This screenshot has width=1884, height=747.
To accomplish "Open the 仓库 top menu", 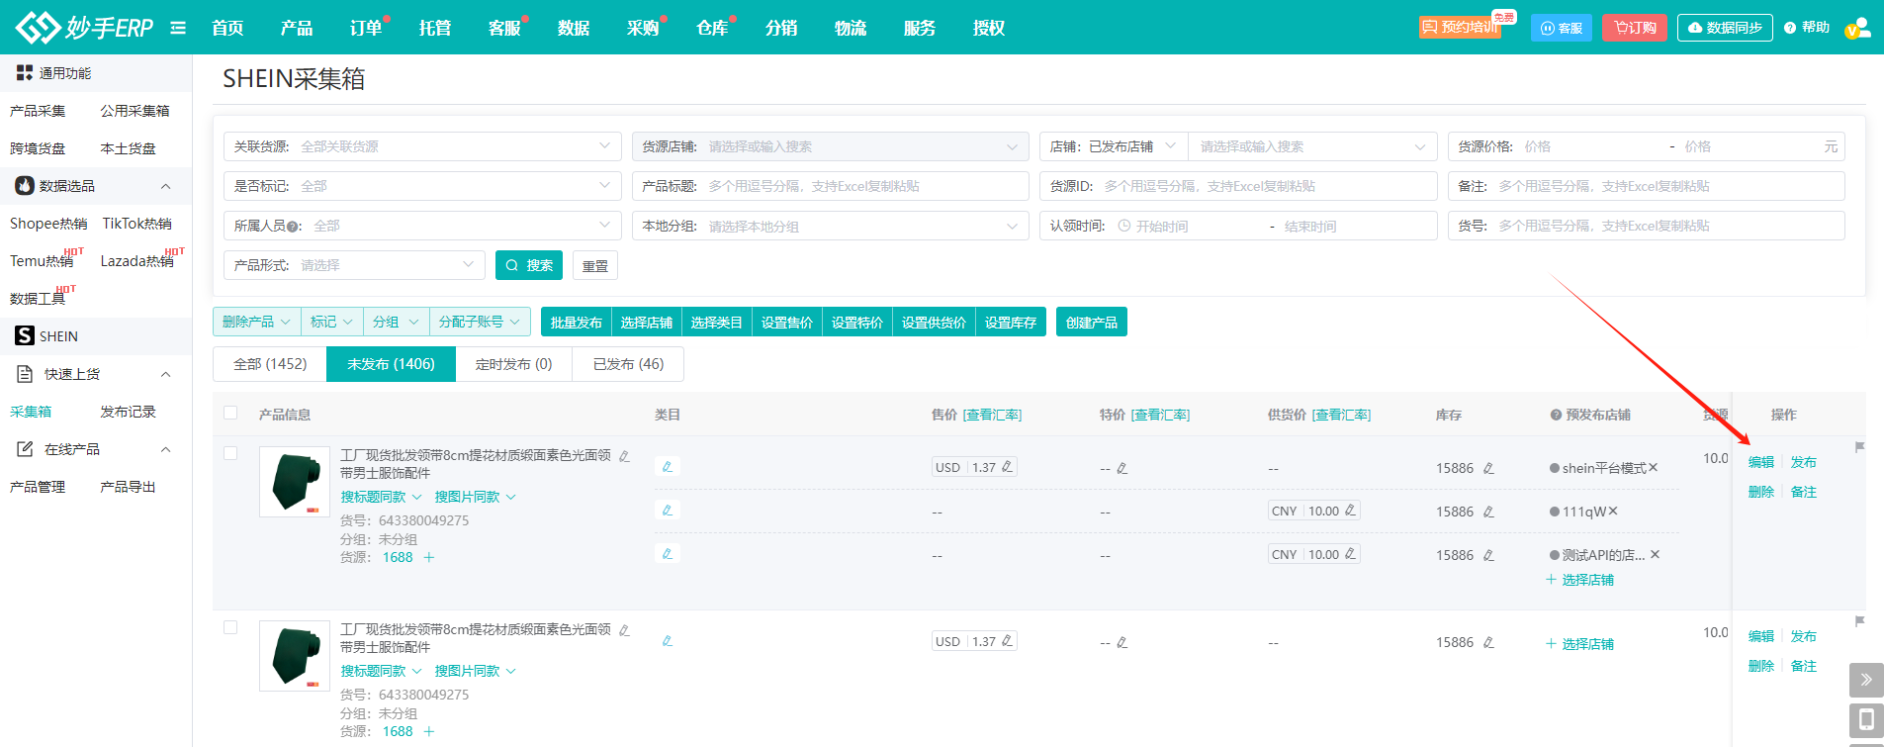I will [x=712, y=28].
